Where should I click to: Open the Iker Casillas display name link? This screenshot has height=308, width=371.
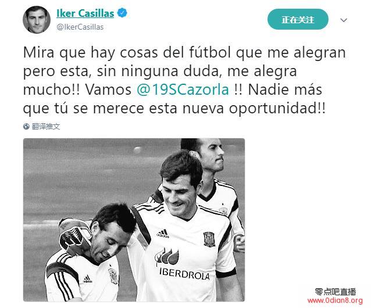[85, 13]
